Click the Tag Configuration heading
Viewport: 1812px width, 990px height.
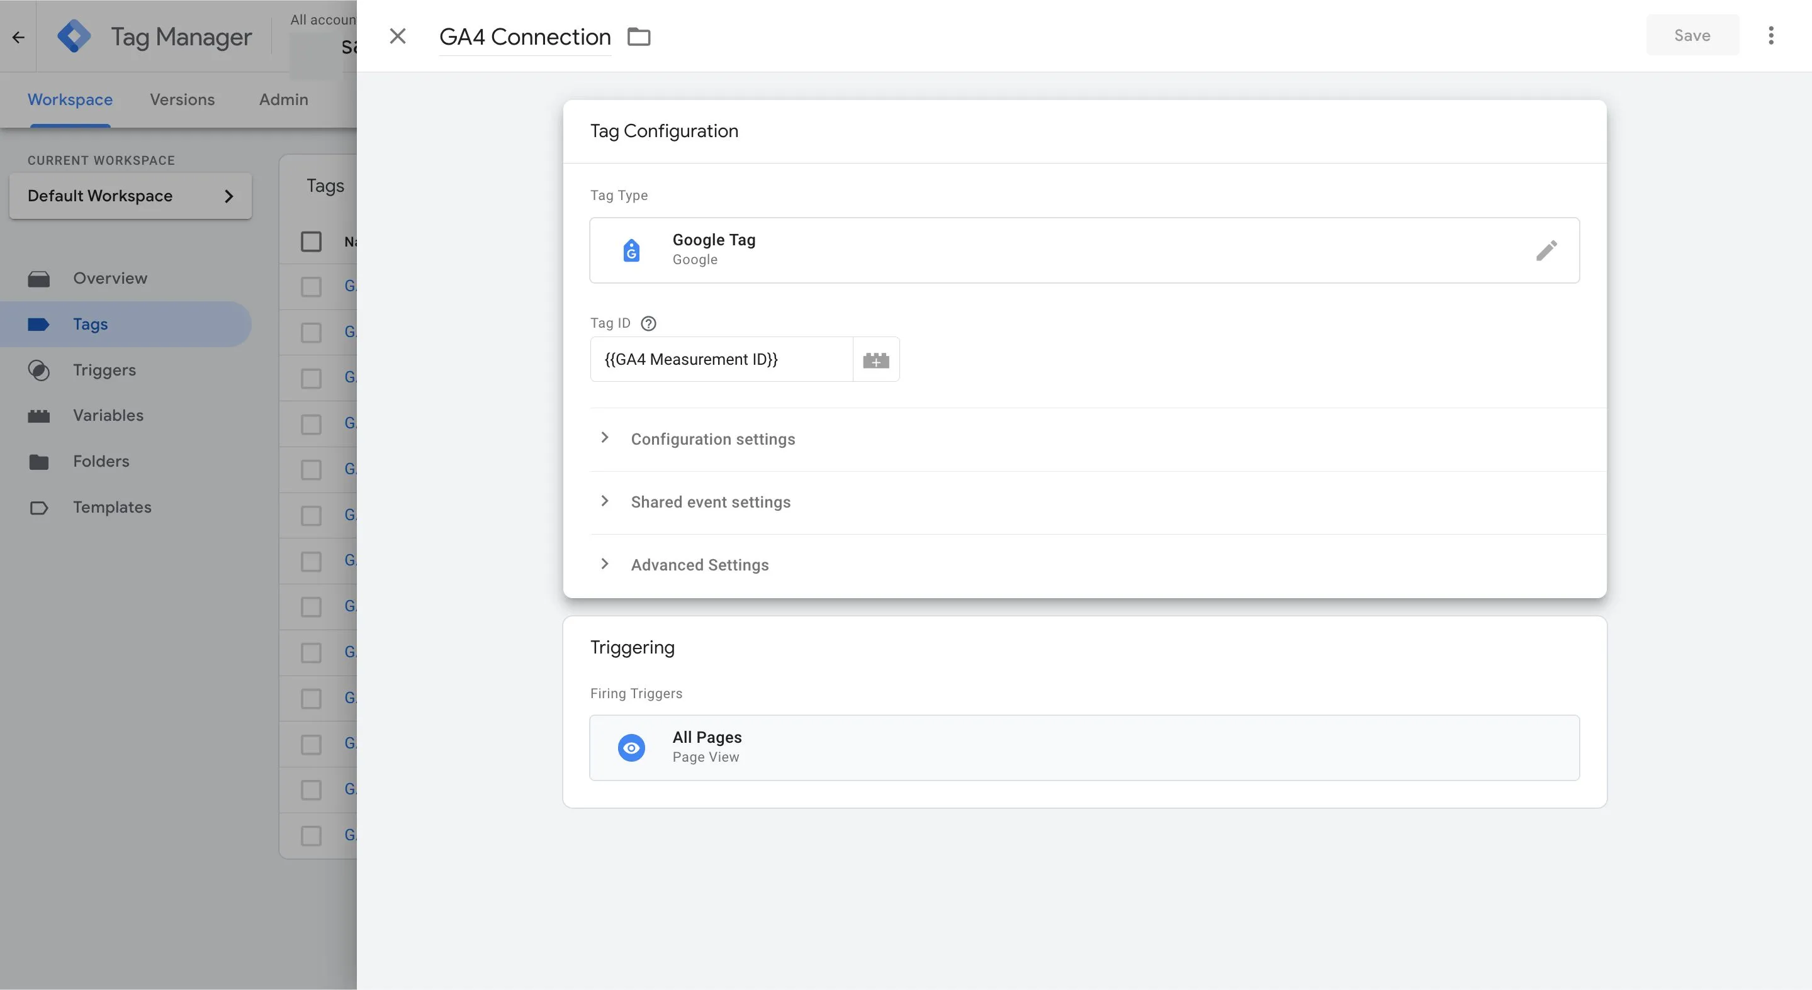tap(664, 131)
